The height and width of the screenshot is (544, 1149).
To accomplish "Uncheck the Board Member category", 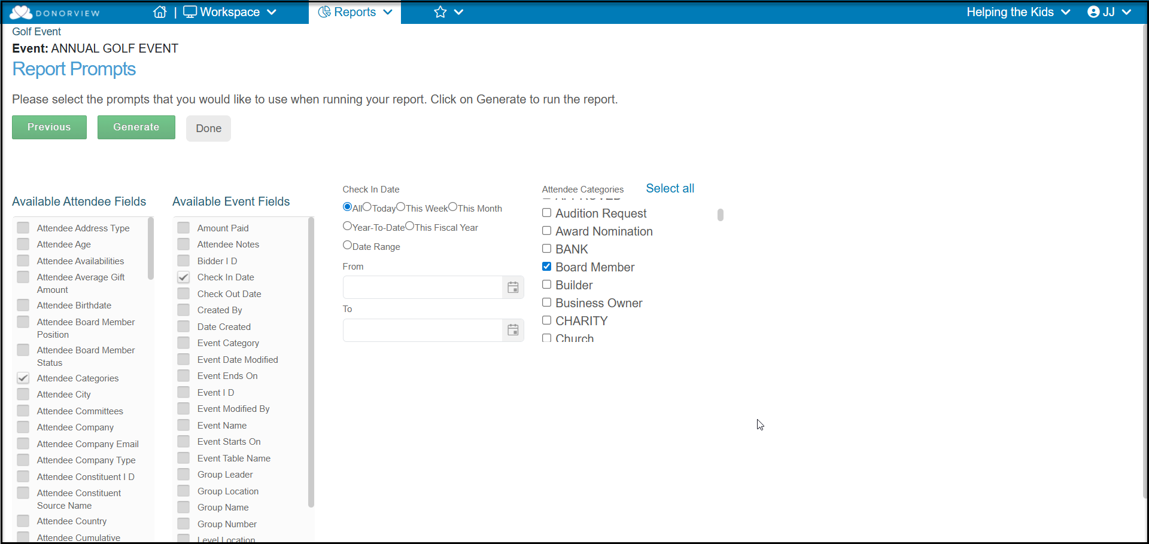I will (x=546, y=267).
